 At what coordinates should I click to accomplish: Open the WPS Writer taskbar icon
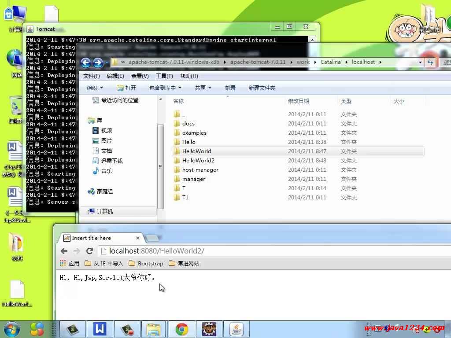(100, 329)
